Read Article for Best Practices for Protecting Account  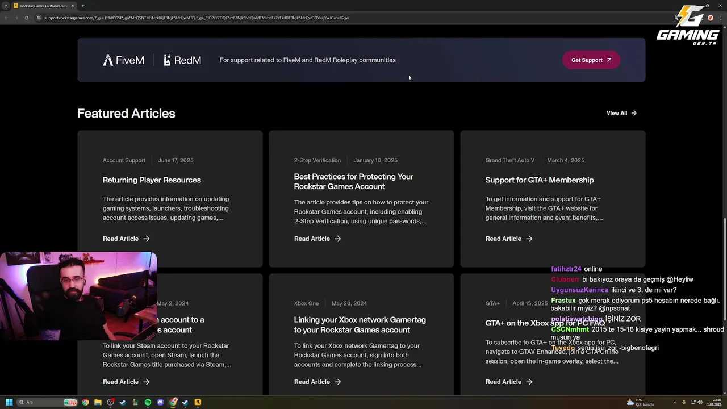[317, 239]
